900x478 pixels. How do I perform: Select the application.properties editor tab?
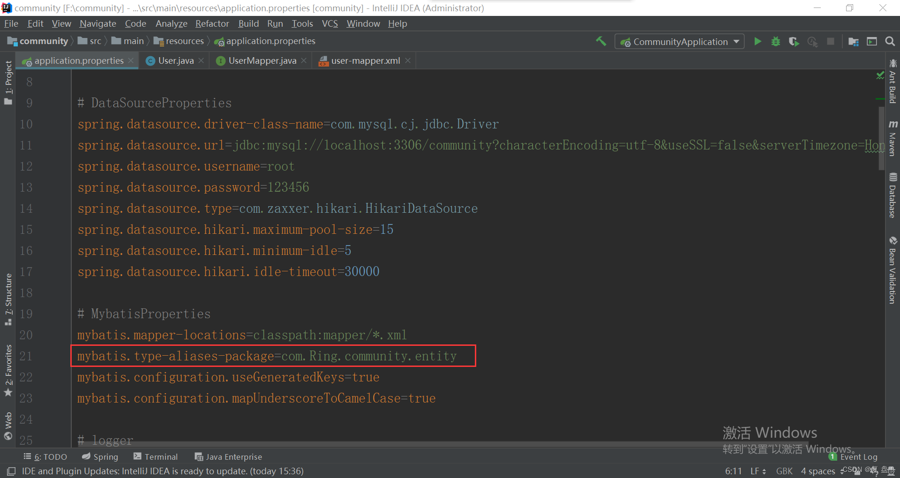(78, 60)
